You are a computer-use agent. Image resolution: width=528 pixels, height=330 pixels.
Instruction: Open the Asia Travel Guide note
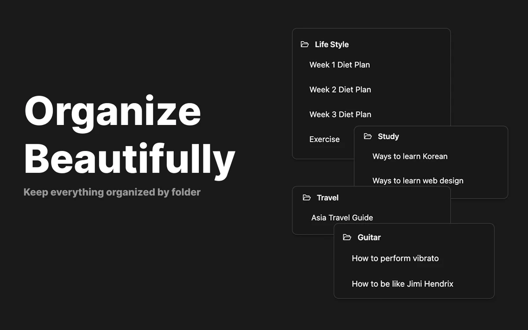(342, 217)
